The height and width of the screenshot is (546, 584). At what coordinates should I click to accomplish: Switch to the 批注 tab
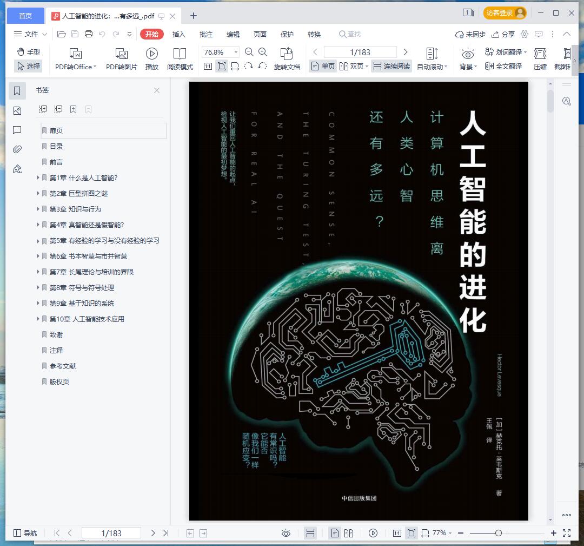pyautogui.click(x=206, y=34)
